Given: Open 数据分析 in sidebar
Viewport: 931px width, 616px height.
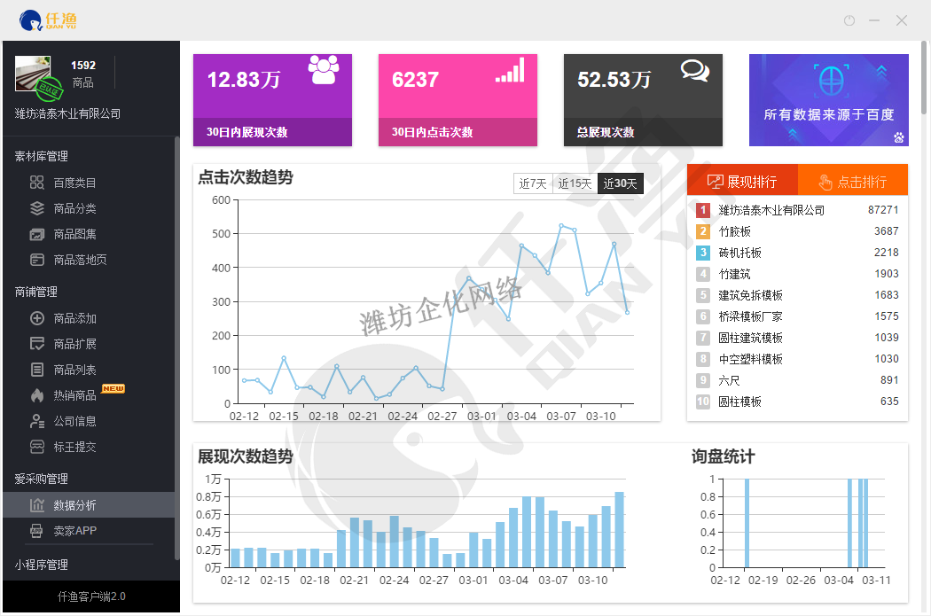Looking at the screenshot, I should click(74, 505).
